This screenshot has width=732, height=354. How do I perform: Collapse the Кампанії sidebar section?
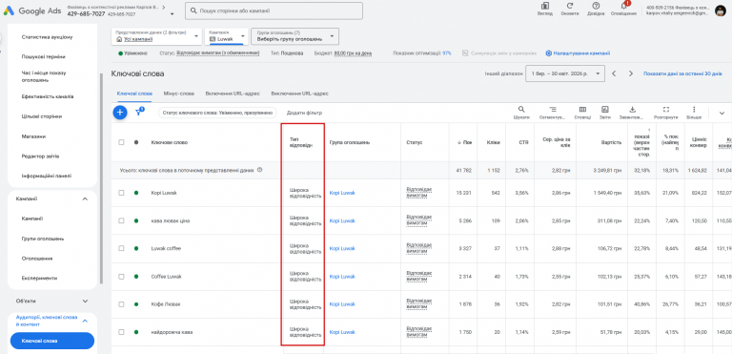[x=85, y=198]
